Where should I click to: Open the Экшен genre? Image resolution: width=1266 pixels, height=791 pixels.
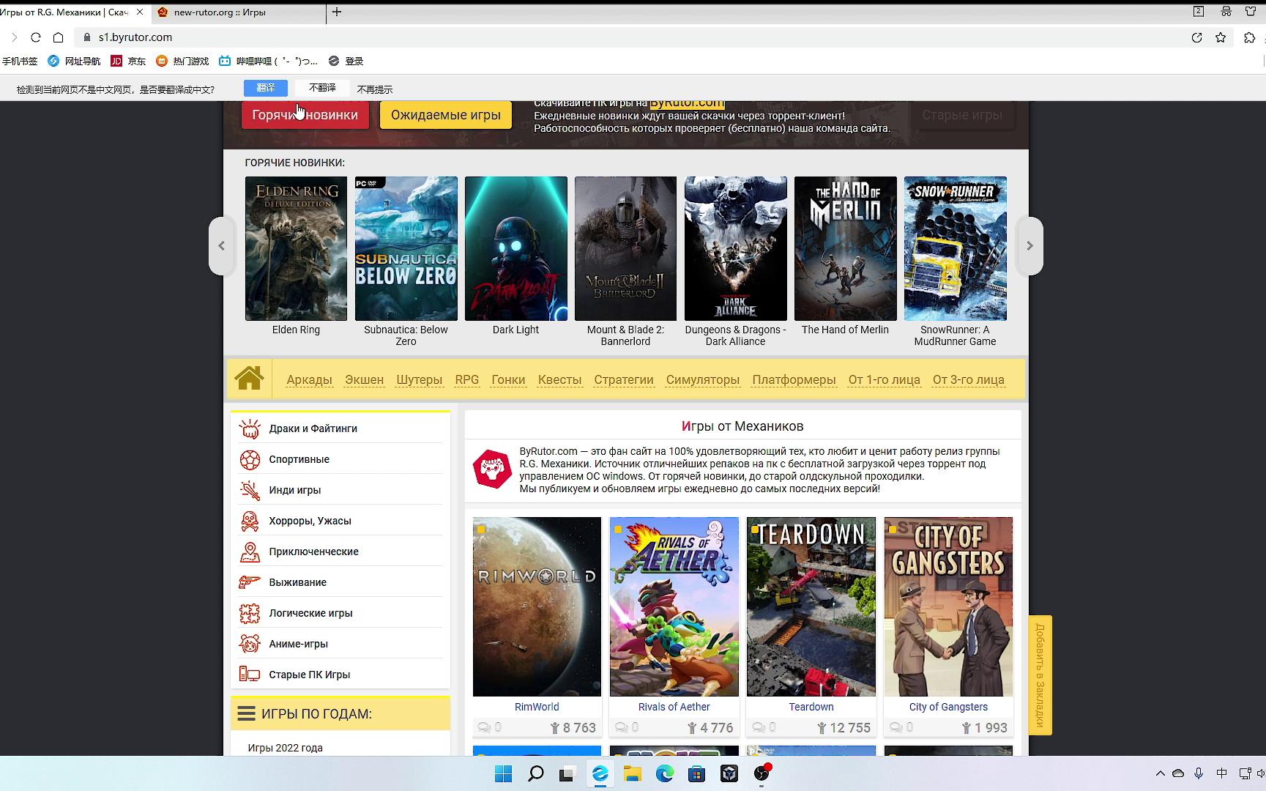click(x=365, y=379)
